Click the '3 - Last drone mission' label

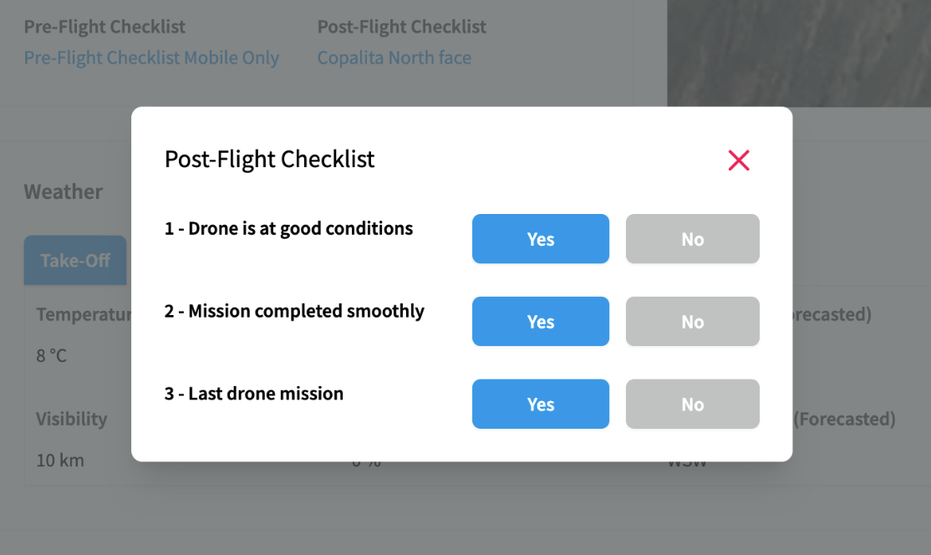tap(254, 394)
